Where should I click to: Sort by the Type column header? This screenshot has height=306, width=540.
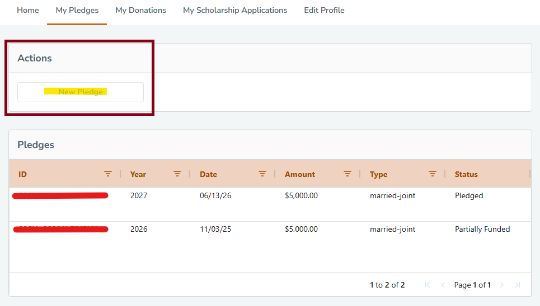point(378,175)
